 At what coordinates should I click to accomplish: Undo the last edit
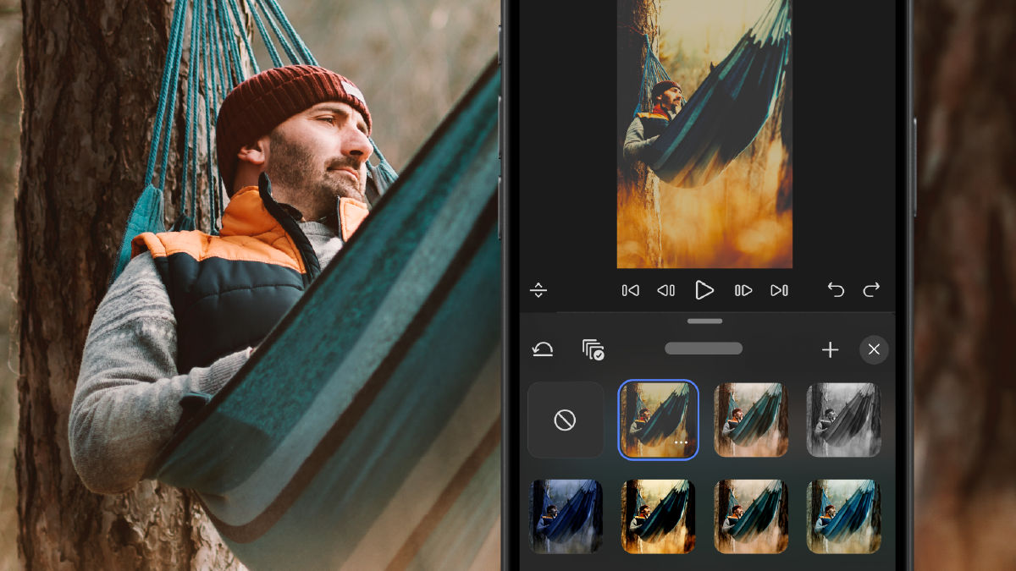[x=836, y=290]
